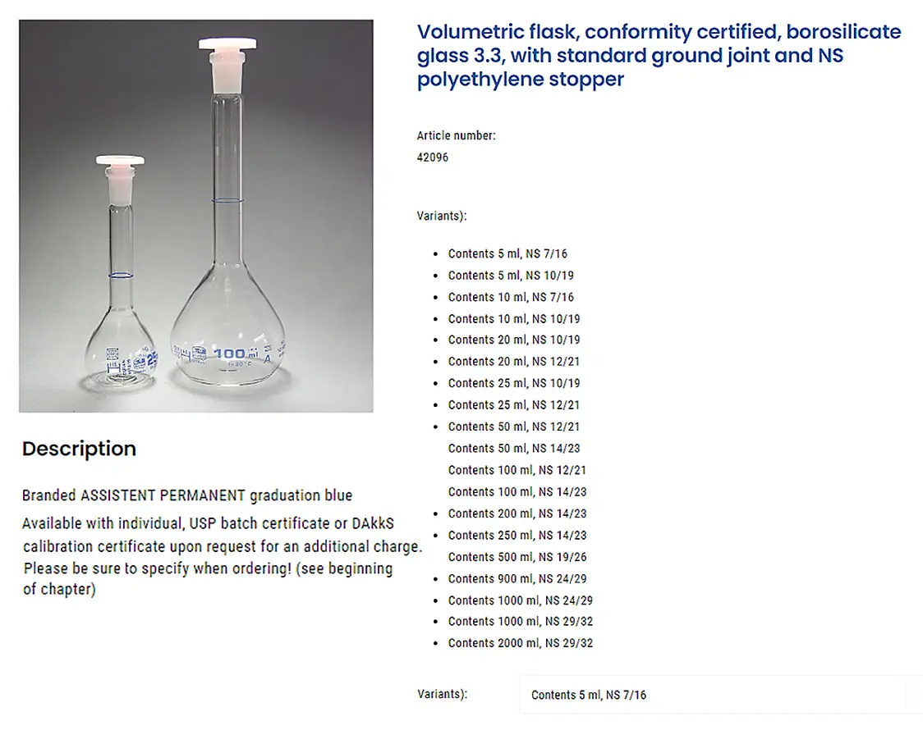Viewport: 923px width, 744px height.
Task: Pick Contents 25 ml, NS 10/19 entry
Action: (514, 383)
